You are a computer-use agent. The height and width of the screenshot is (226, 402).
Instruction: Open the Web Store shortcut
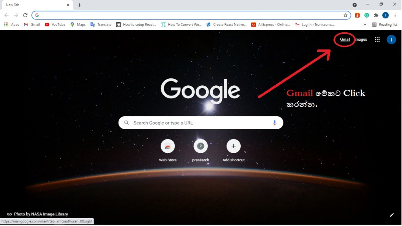coord(168,151)
